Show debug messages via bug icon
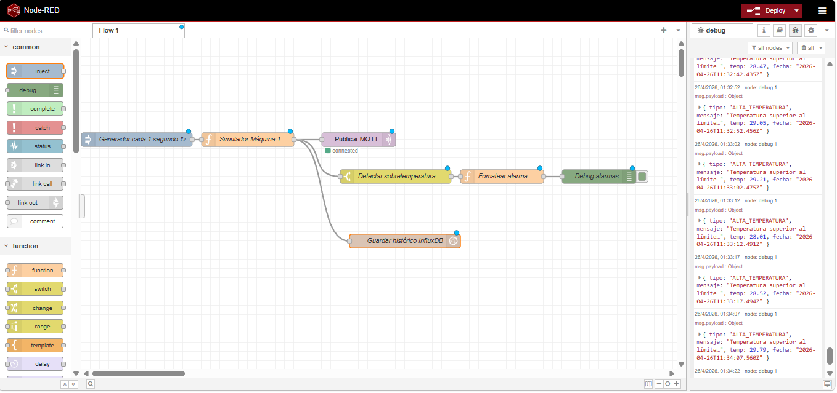The image size is (837, 393). [796, 30]
